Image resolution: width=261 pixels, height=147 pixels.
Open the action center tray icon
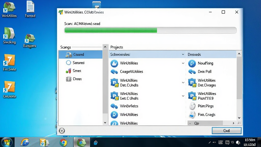pos(227,142)
